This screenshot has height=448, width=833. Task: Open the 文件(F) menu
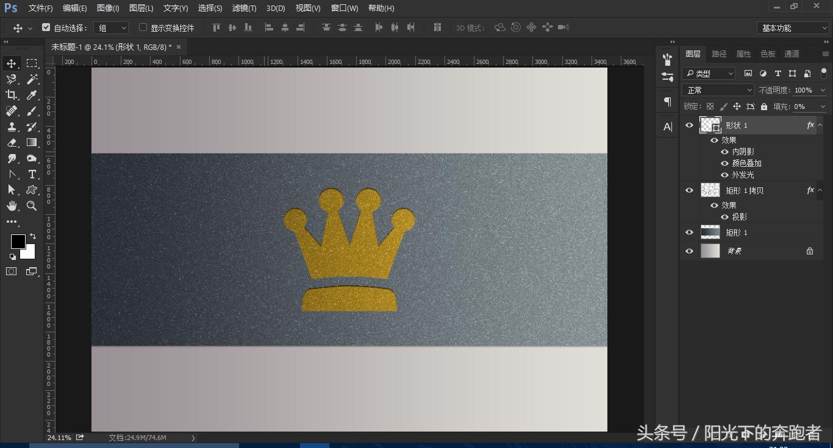tap(41, 8)
